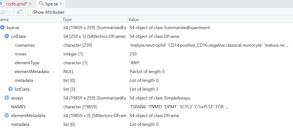Click the forward navigation arrow

click(8, 12)
